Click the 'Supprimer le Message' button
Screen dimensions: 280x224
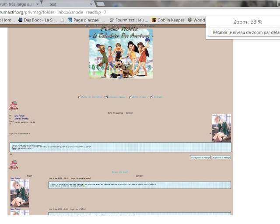click(x=221, y=157)
